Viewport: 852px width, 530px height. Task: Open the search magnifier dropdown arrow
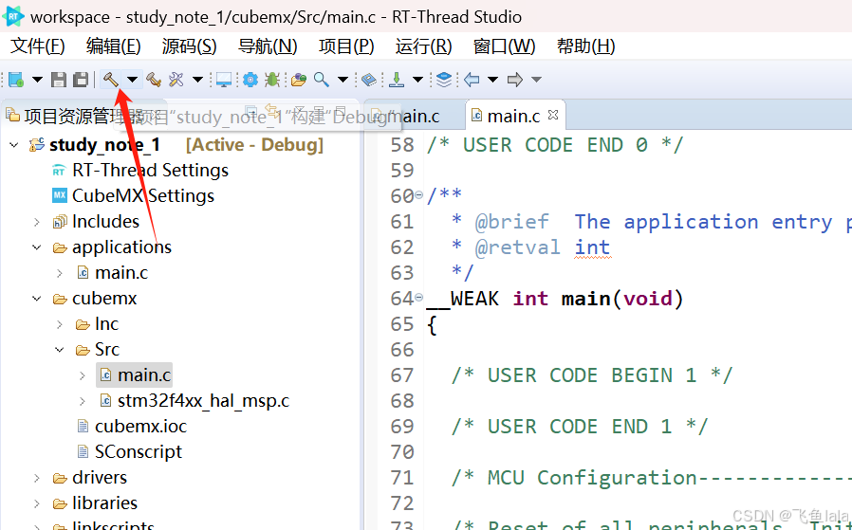click(x=343, y=80)
